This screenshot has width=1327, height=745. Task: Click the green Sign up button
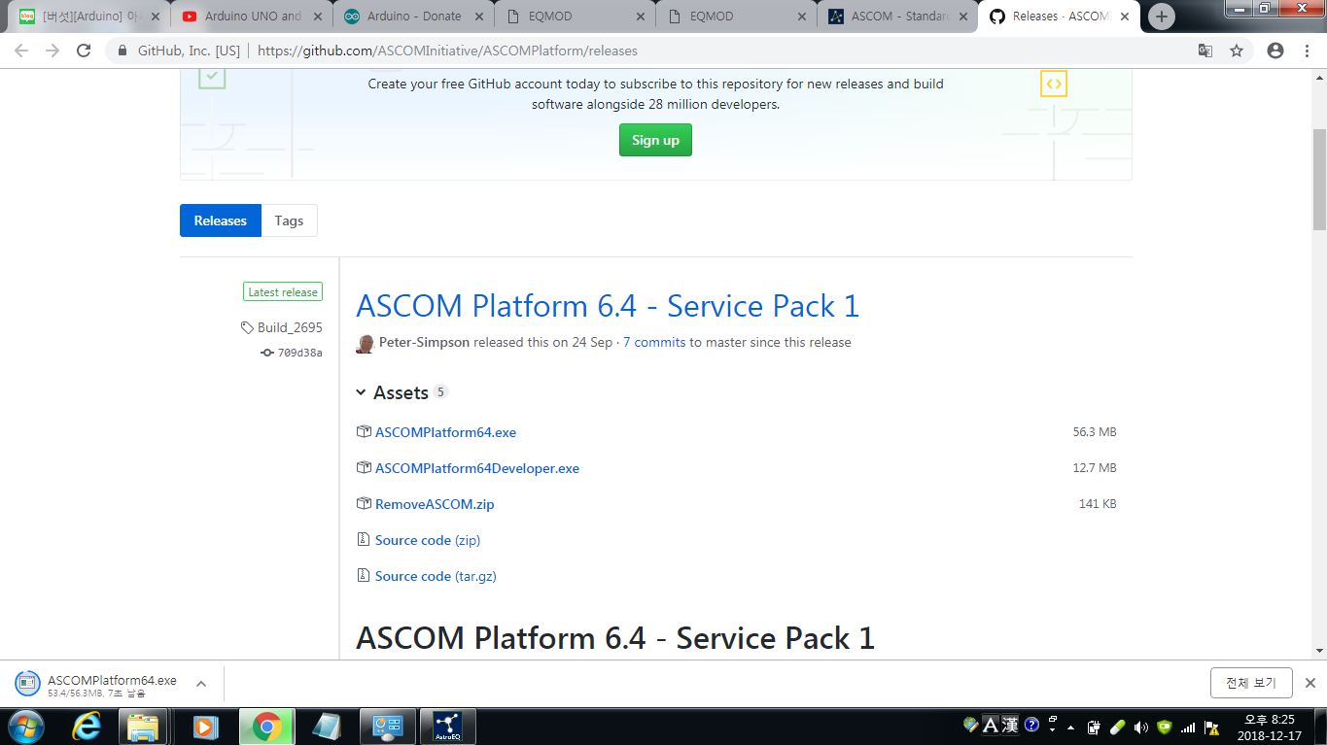click(655, 140)
